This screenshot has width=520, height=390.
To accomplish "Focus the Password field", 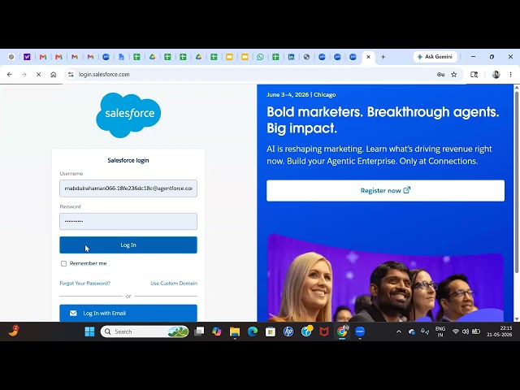I will pos(128,221).
